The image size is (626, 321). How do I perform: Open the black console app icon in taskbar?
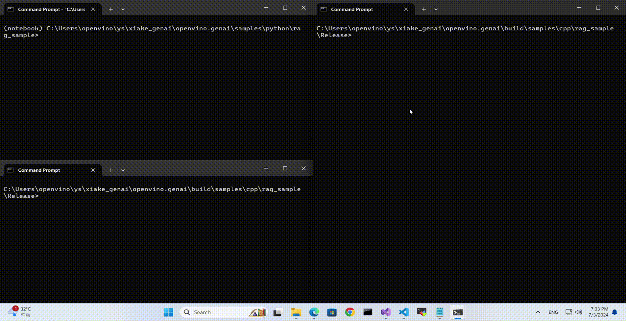click(368, 312)
